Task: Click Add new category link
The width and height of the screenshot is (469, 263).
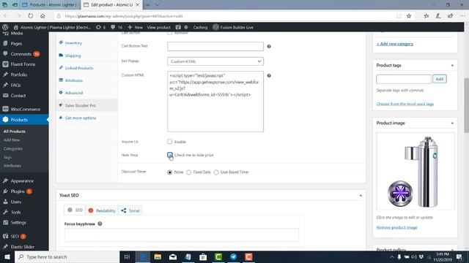Action: (395, 44)
